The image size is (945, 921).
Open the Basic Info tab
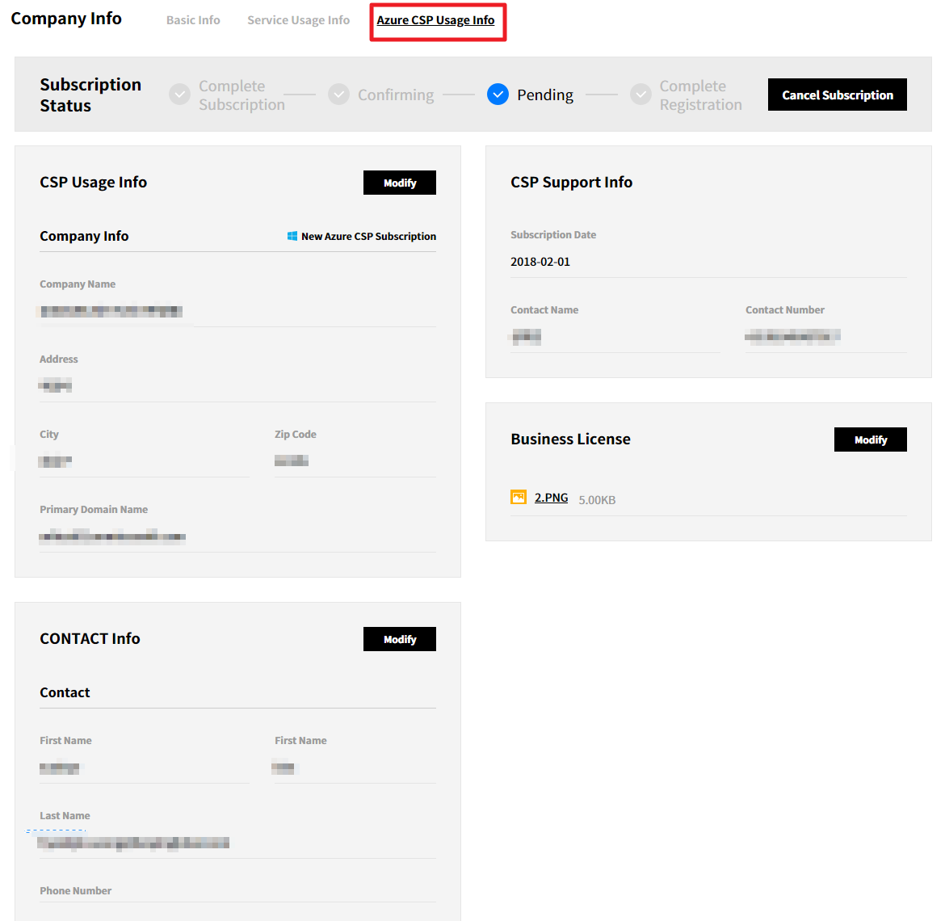(x=193, y=20)
